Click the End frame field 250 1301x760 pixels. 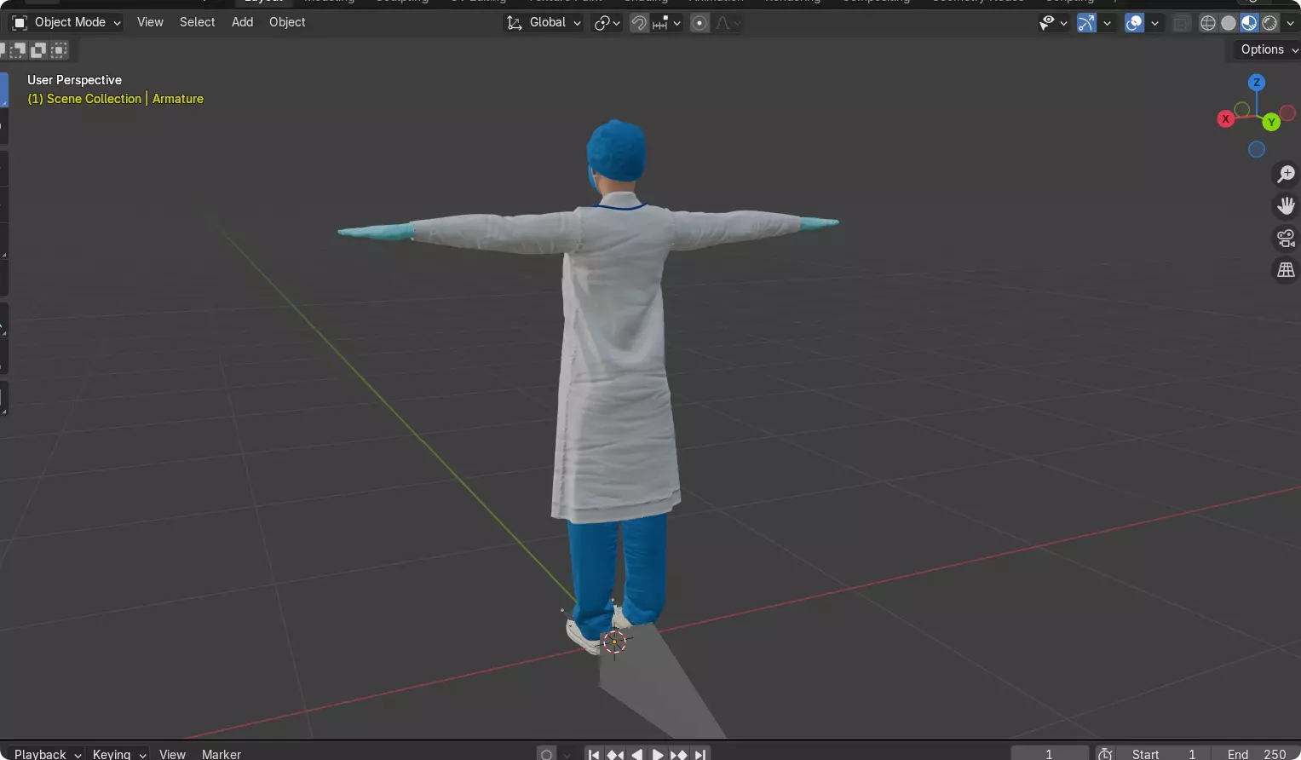[1257, 754]
